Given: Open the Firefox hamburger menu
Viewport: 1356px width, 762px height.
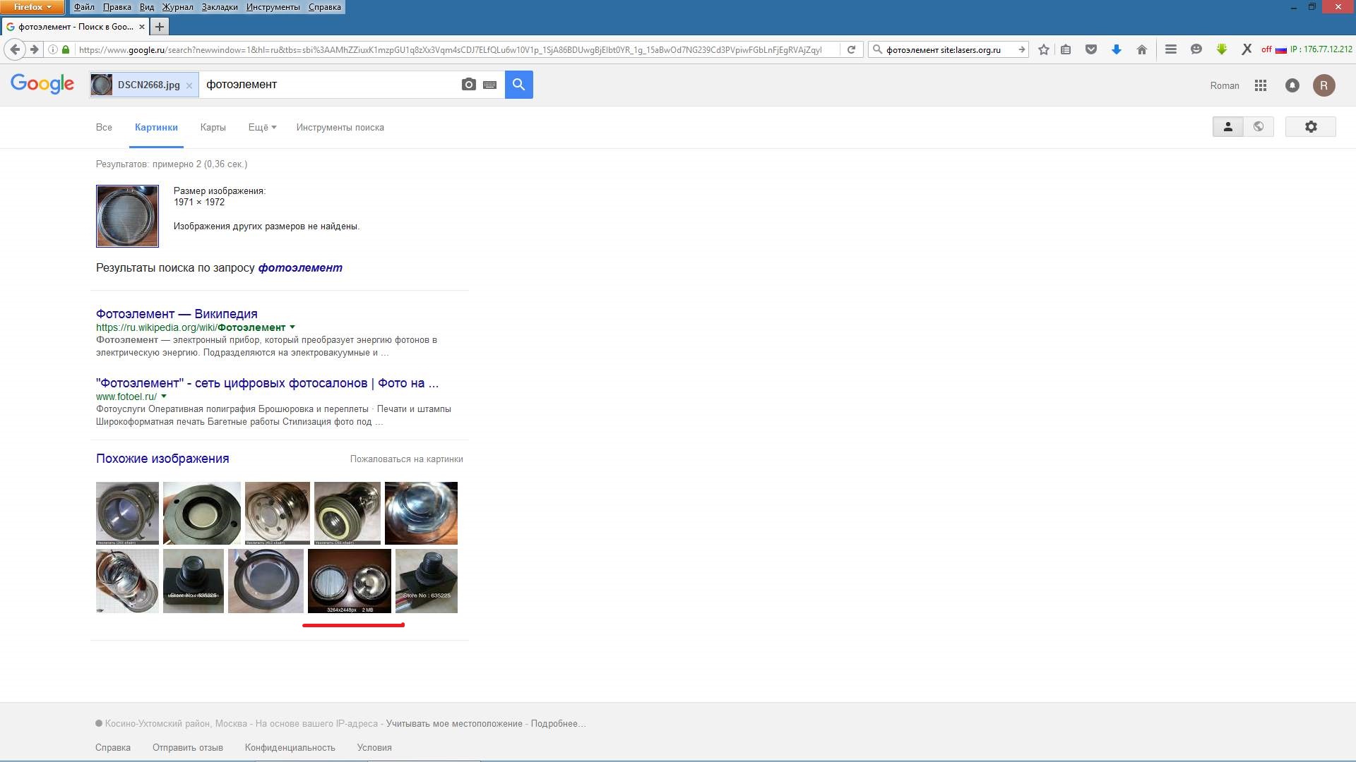Looking at the screenshot, I should (x=1170, y=49).
